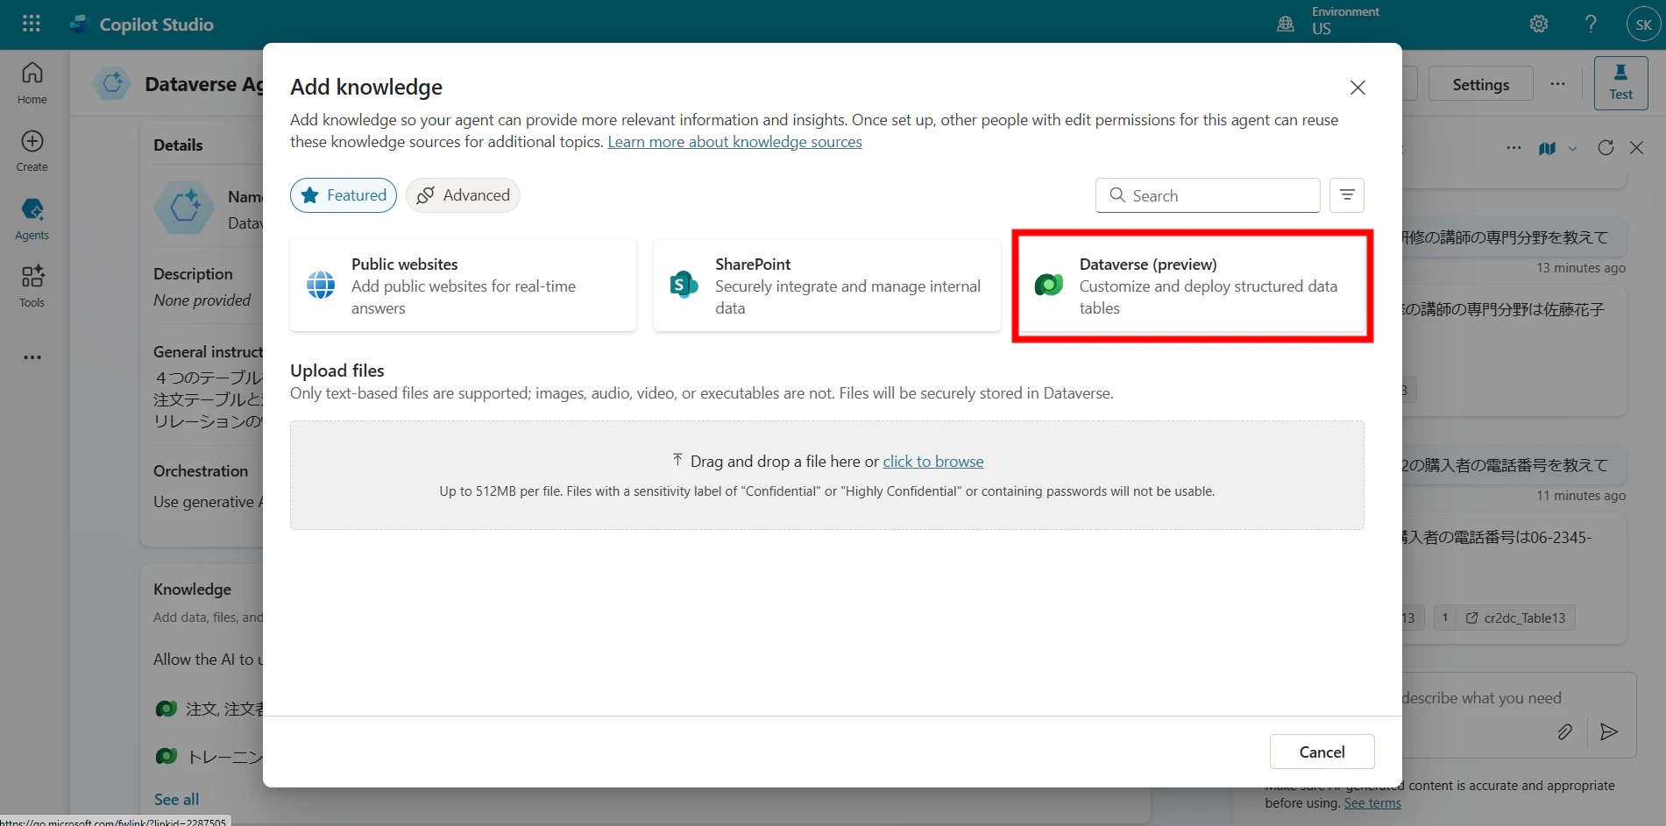
Task: Open the filter options icon beside Search
Action: (1347, 195)
